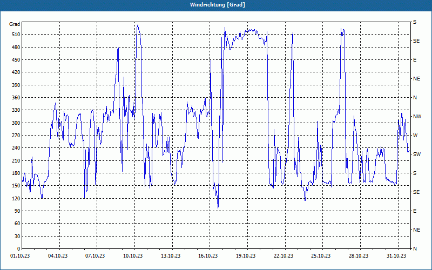
Task: Select the 390 y-axis value
Action: (16, 85)
